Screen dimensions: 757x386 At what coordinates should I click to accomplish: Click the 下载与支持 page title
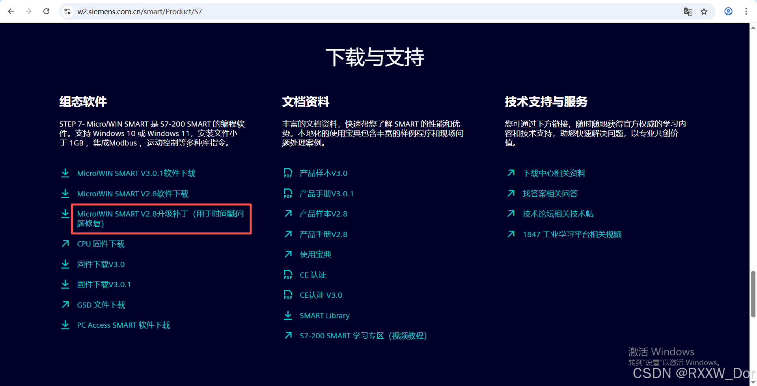coord(375,57)
